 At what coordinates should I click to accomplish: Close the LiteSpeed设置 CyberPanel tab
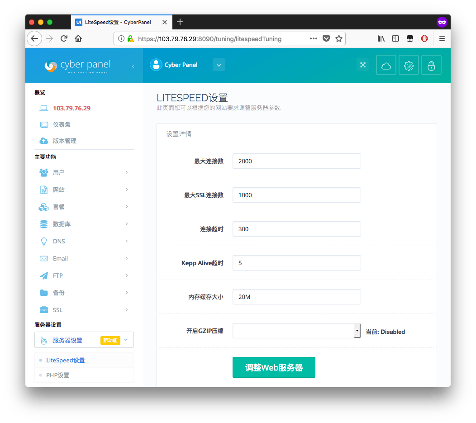tap(165, 22)
